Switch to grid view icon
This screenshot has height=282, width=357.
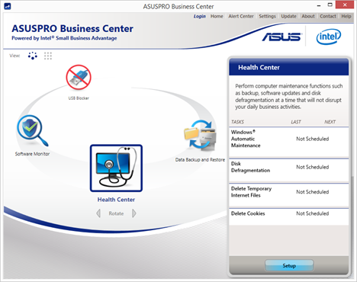(x=48, y=56)
